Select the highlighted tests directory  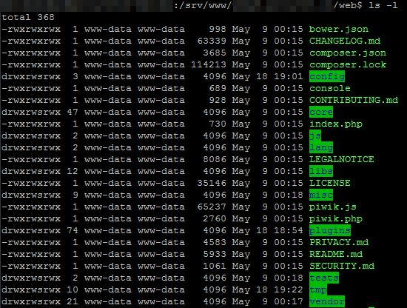click(324, 278)
